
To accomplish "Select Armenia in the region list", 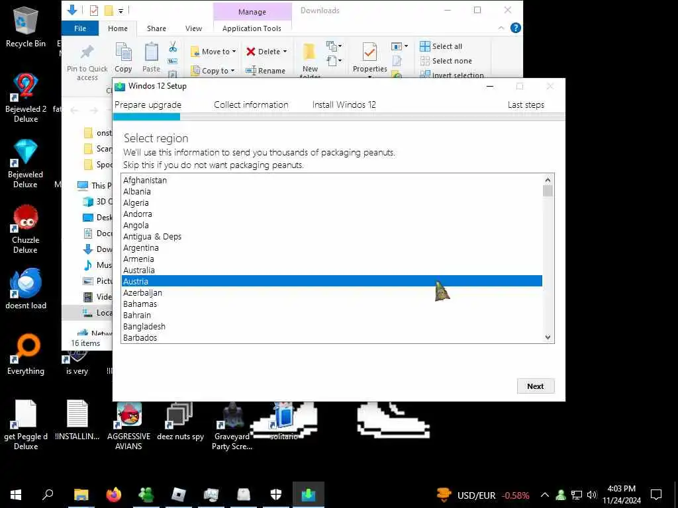I will tap(332, 259).
